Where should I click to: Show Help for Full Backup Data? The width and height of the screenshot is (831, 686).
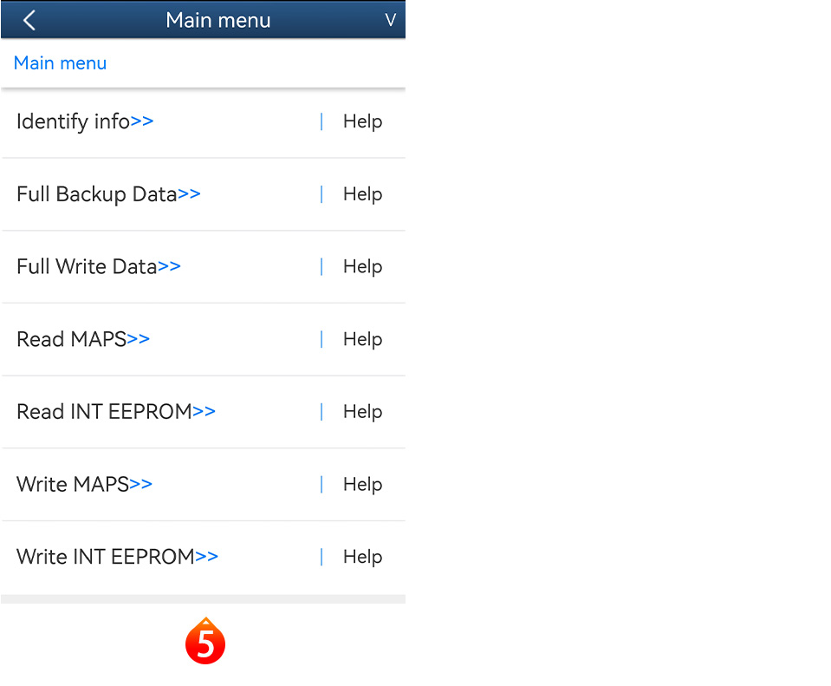click(362, 194)
